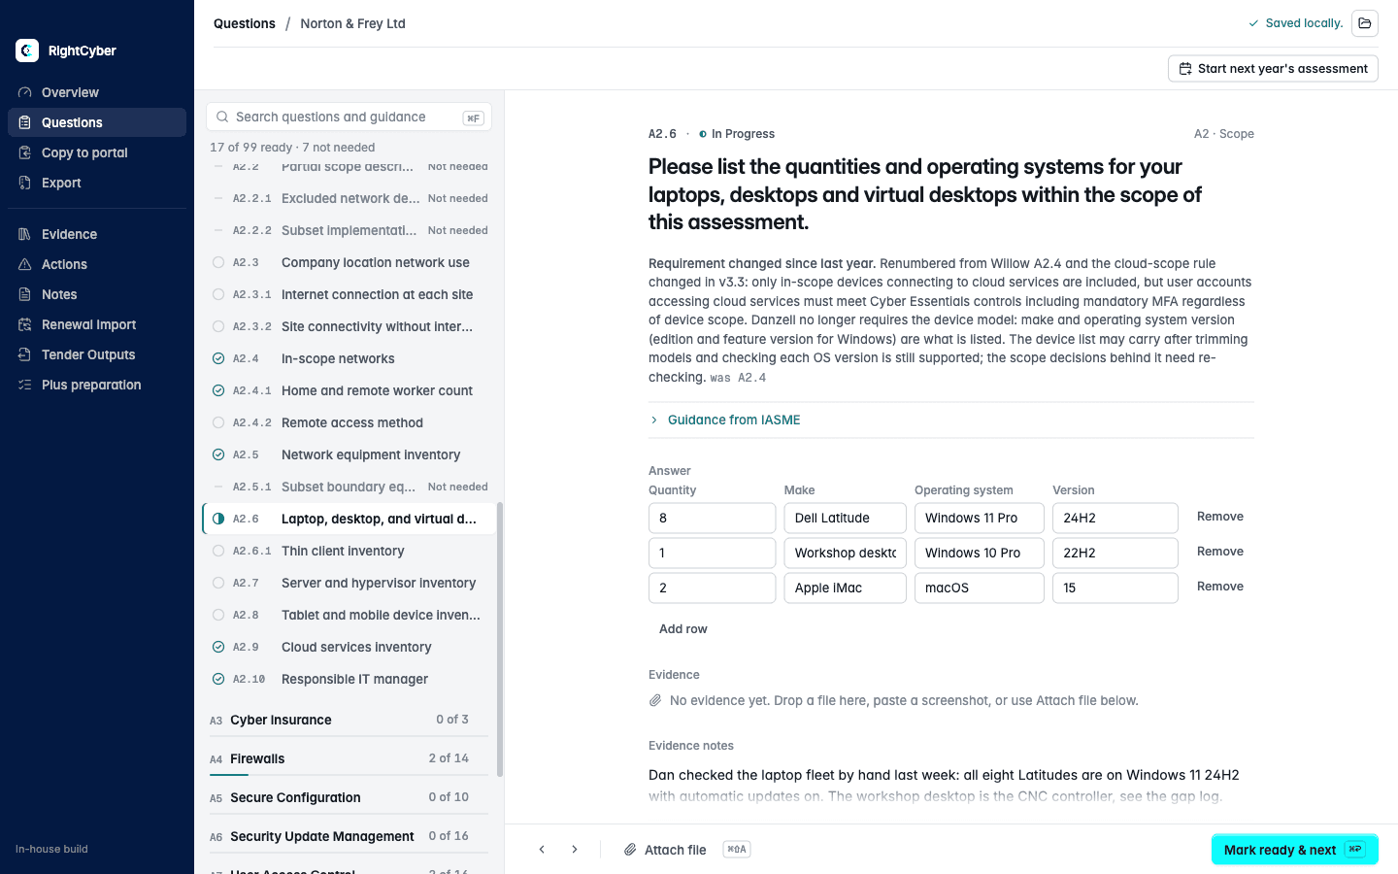Select A2.8 Tablet and mobile device inventory
This screenshot has width=1398, height=874.
tap(349, 615)
